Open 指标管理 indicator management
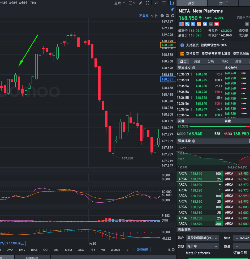This screenshot has height=259, width=250. tap(142, 250)
